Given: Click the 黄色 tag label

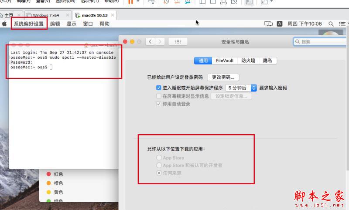Looking at the screenshot, I should coord(58,192).
